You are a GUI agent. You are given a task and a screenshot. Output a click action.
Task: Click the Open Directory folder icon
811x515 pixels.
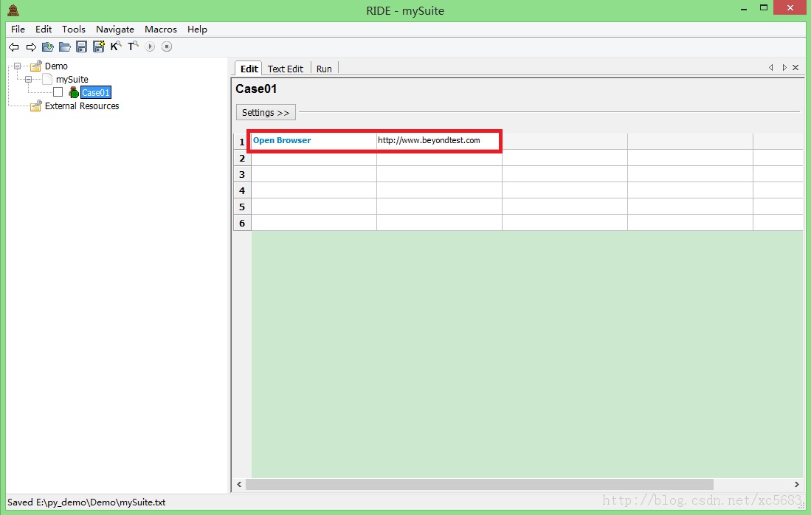[x=65, y=47]
